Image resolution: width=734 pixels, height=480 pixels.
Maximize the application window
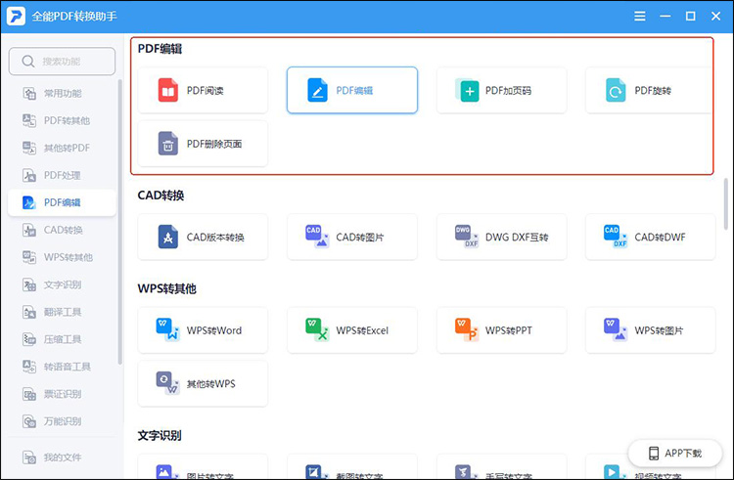pyautogui.click(x=691, y=16)
